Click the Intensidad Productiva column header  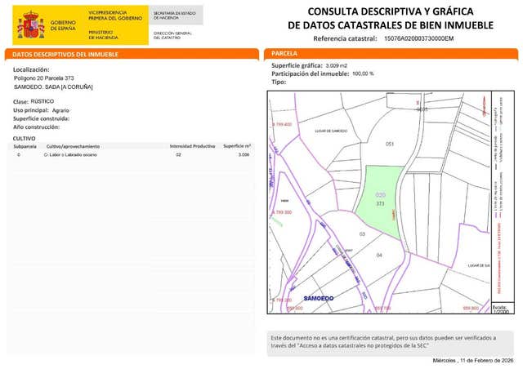[x=192, y=145]
